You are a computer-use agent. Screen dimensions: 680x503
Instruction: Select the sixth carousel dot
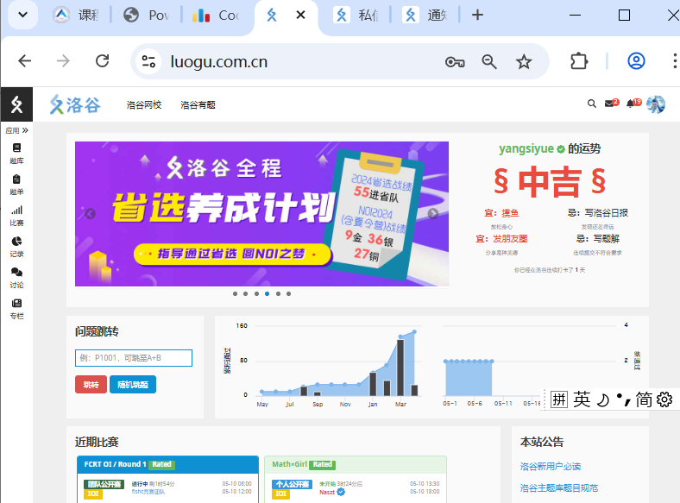tap(288, 294)
